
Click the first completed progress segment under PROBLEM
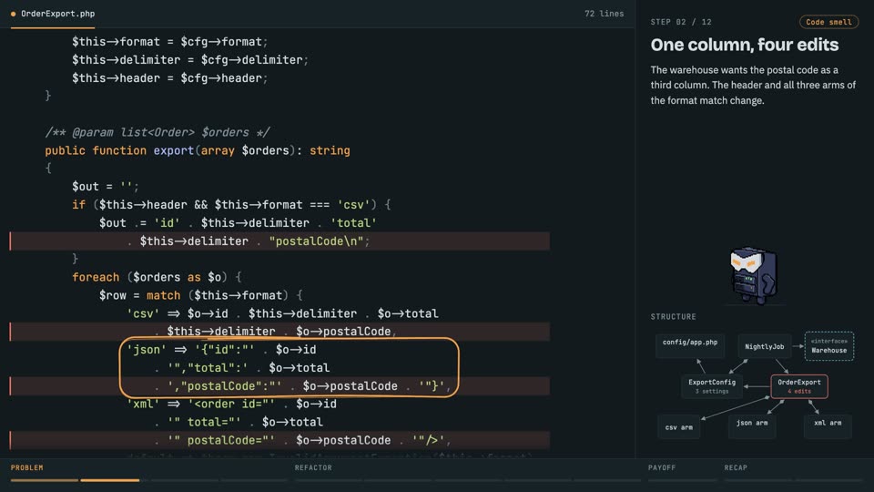pyautogui.click(x=45, y=480)
